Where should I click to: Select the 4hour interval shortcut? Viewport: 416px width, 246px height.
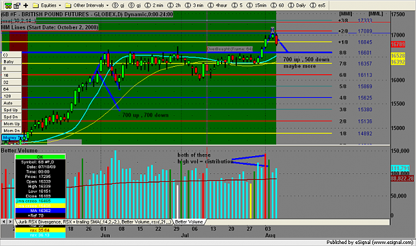pos(218,5)
